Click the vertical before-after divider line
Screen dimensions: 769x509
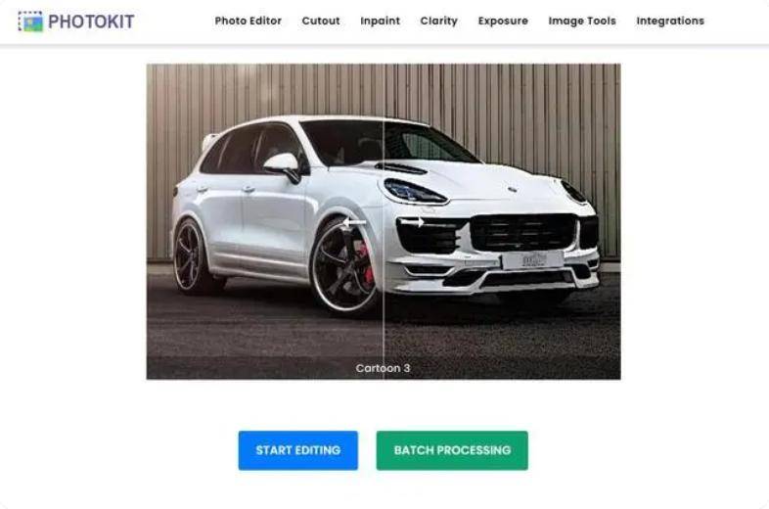[383, 295]
